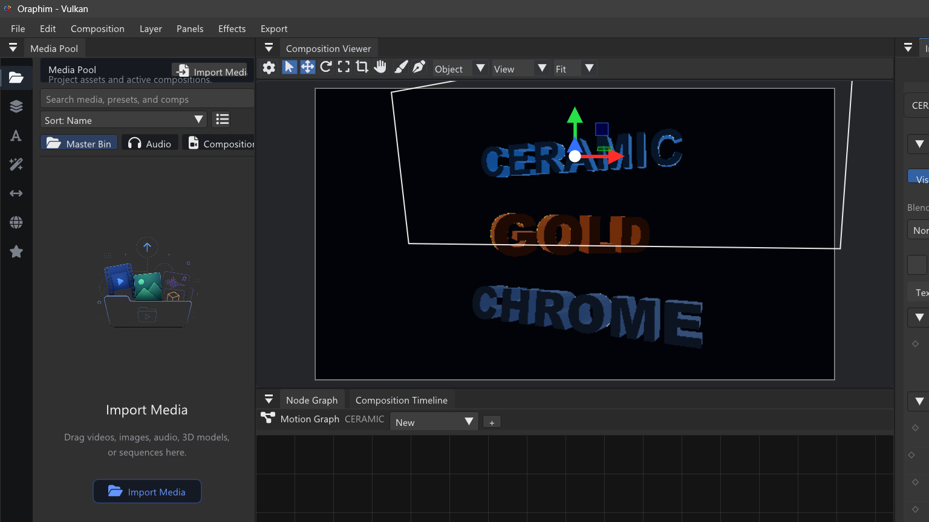
Task: Switch to the Hand pan tool
Action: point(380,67)
